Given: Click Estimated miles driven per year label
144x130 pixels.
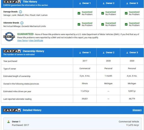Looking at the screenshot, I should [17, 92].
